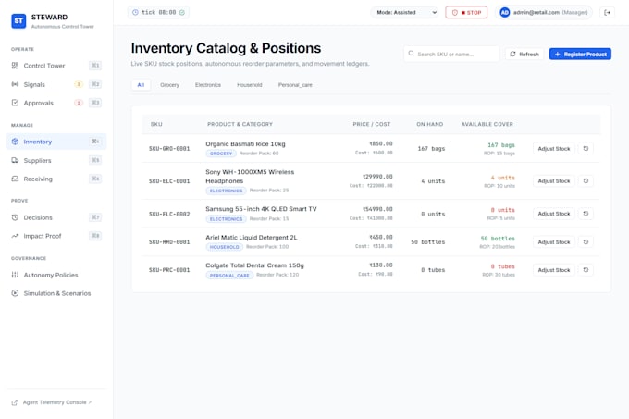Screen dimensions: 629x419
Task: Click the Search SKU or name field
Action: pos(451,54)
